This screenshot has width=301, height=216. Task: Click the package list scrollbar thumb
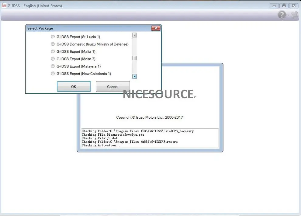tap(135, 58)
